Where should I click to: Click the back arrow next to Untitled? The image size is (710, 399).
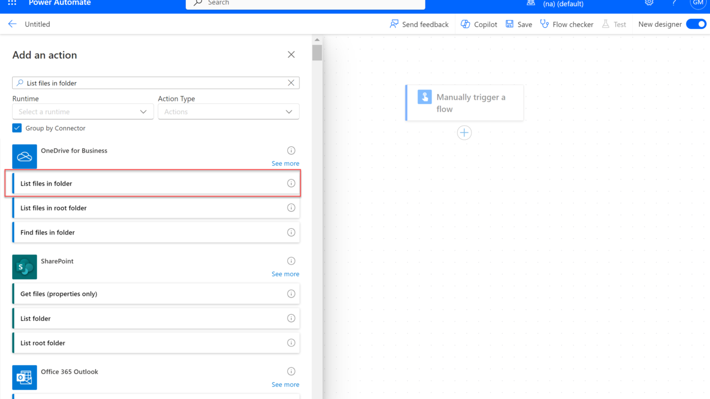12,24
